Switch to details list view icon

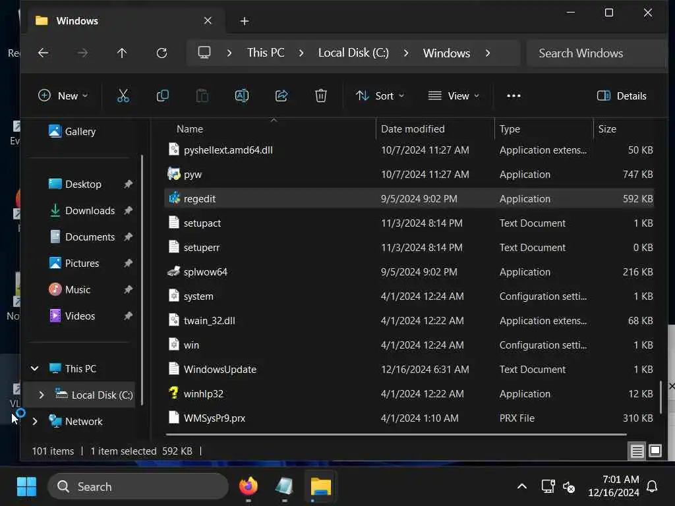tap(637, 451)
